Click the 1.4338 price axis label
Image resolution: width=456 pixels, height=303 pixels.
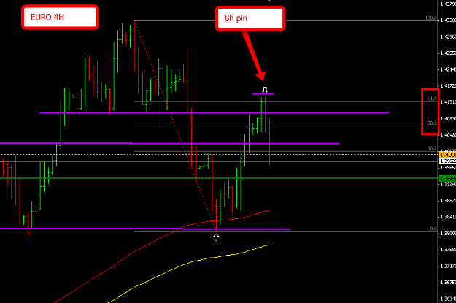448,20
